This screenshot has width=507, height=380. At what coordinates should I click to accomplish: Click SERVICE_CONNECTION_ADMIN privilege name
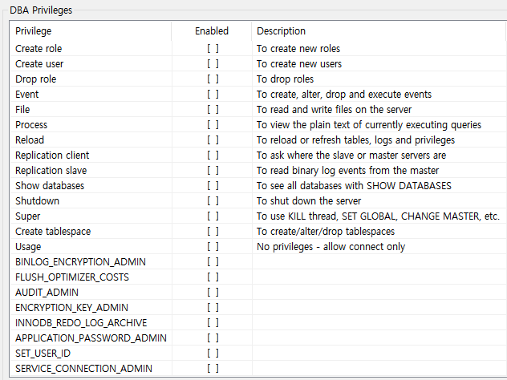(83, 368)
